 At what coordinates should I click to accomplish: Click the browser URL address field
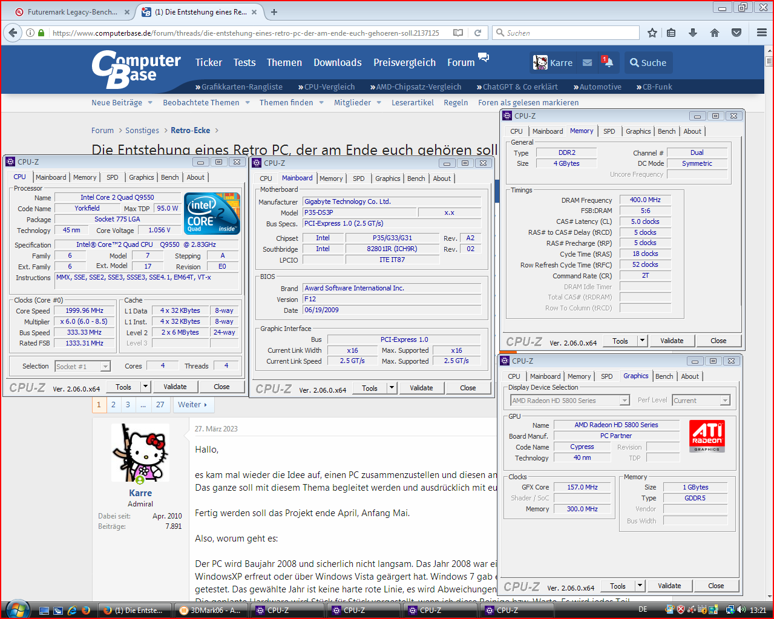pos(245,33)
